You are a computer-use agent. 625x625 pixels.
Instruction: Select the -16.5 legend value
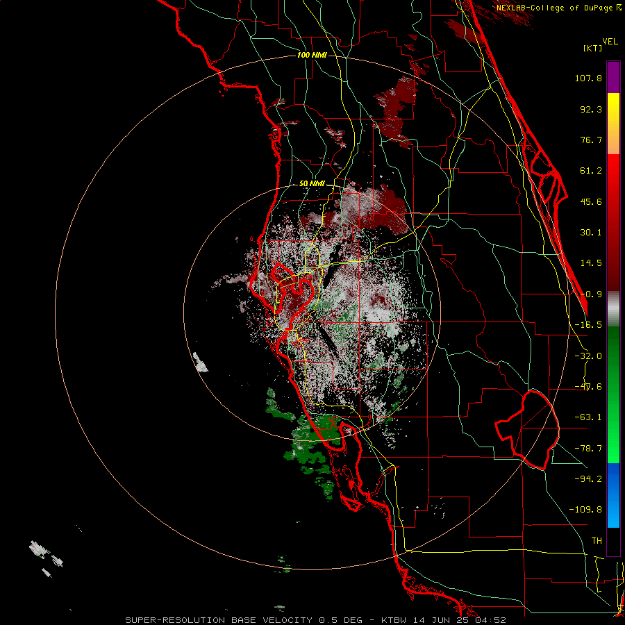588,325
